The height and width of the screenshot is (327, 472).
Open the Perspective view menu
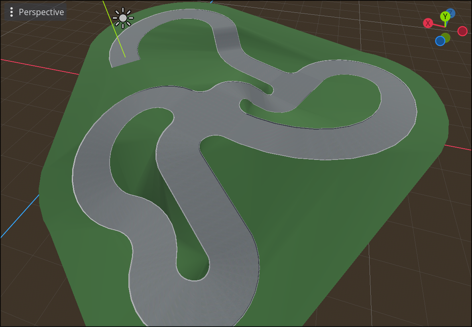[x=35, y=12]
